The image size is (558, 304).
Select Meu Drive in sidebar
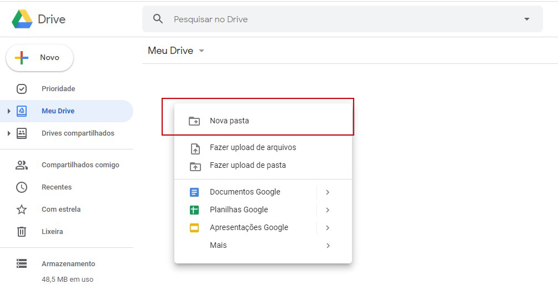click(58, 111)
